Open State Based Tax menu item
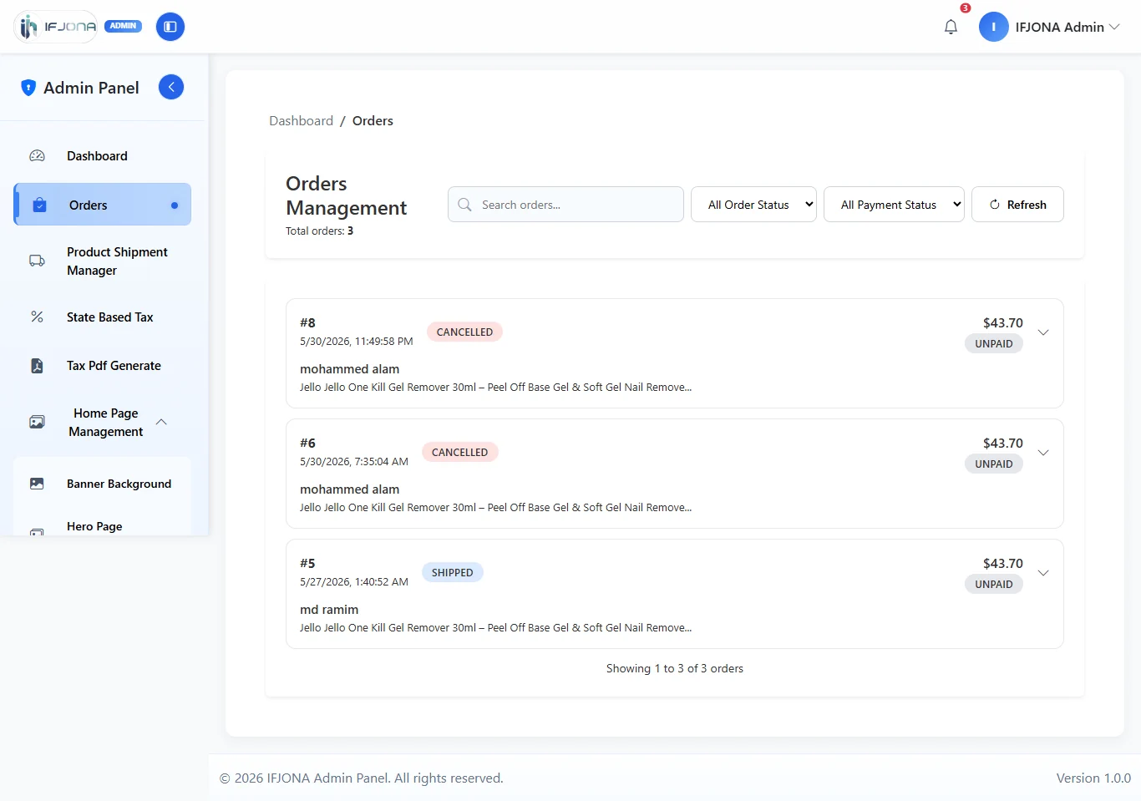1141x801 pixels. pos(102,317)
